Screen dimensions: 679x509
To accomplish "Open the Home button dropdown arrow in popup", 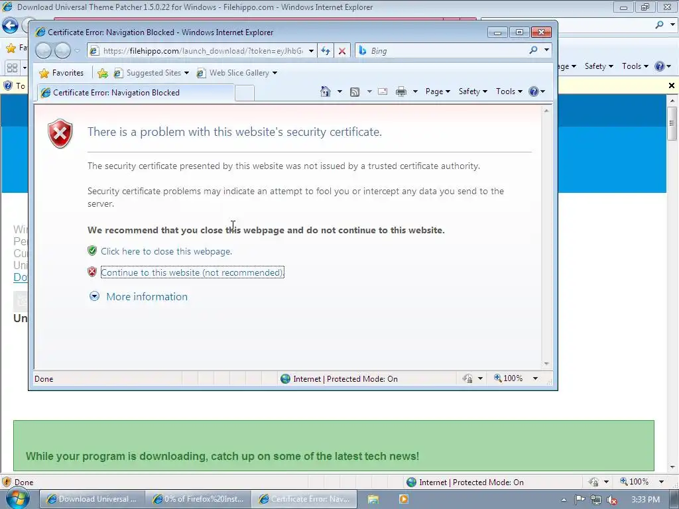I will (339, 91).
